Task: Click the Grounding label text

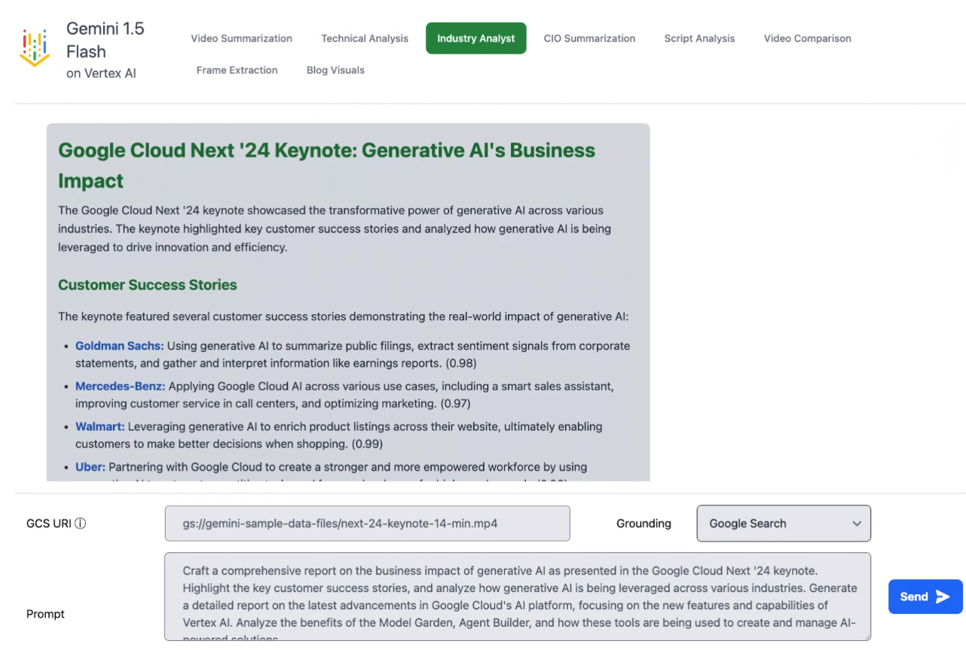Action: tap(643, 523)
